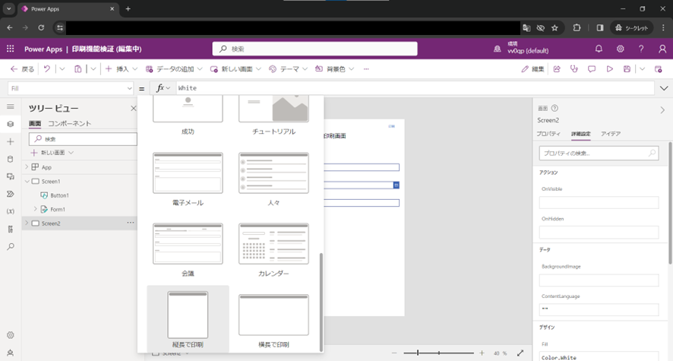Viewport: 673px width, 361px height.
Task: Click the zoom slider handle
Action: pos(418,353)
